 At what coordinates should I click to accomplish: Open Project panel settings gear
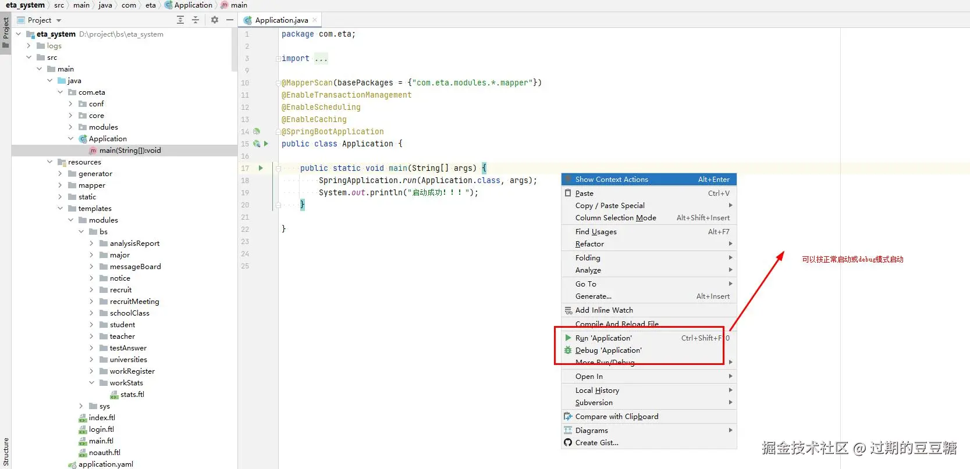(215, 20)
